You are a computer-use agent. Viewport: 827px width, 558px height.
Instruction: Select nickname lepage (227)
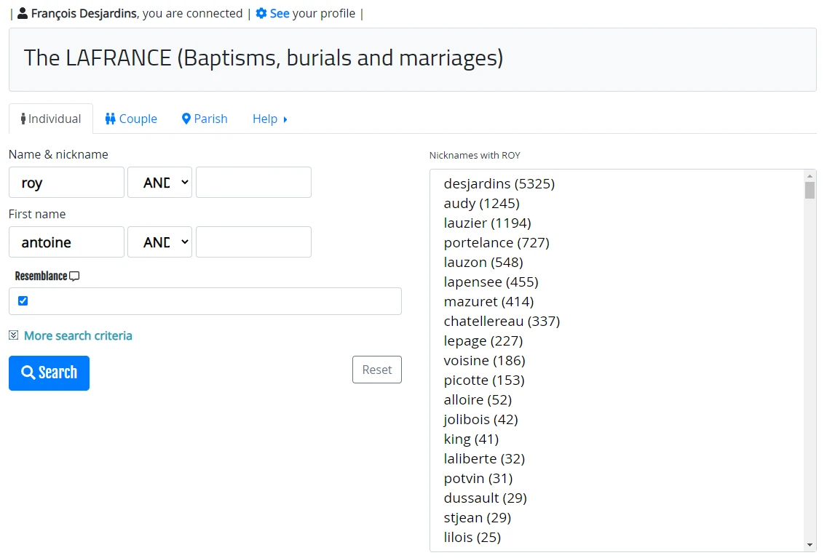tap(483, 341)
